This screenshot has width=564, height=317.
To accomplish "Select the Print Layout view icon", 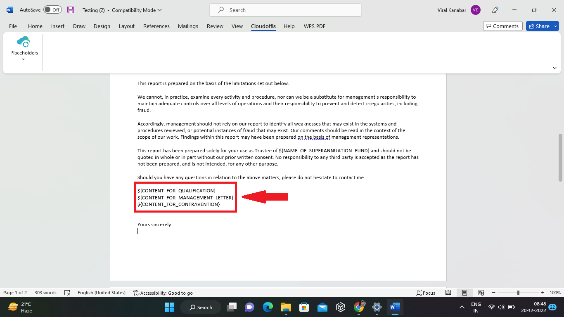I will click(x=464, y=293).
